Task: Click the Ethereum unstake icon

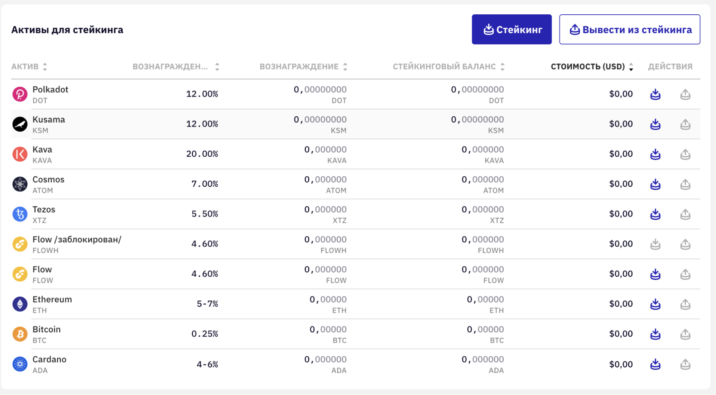Action: click(x=685, y=304)
